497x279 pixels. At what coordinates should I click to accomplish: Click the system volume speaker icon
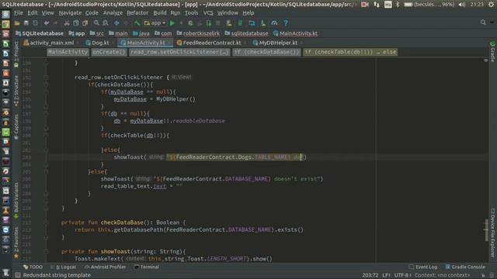point(462,5)
